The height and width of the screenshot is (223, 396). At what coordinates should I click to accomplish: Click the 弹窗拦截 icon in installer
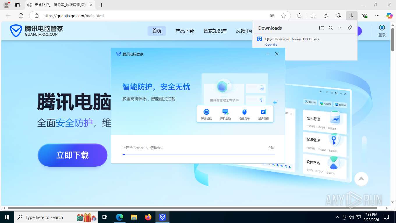coord(206,114)
